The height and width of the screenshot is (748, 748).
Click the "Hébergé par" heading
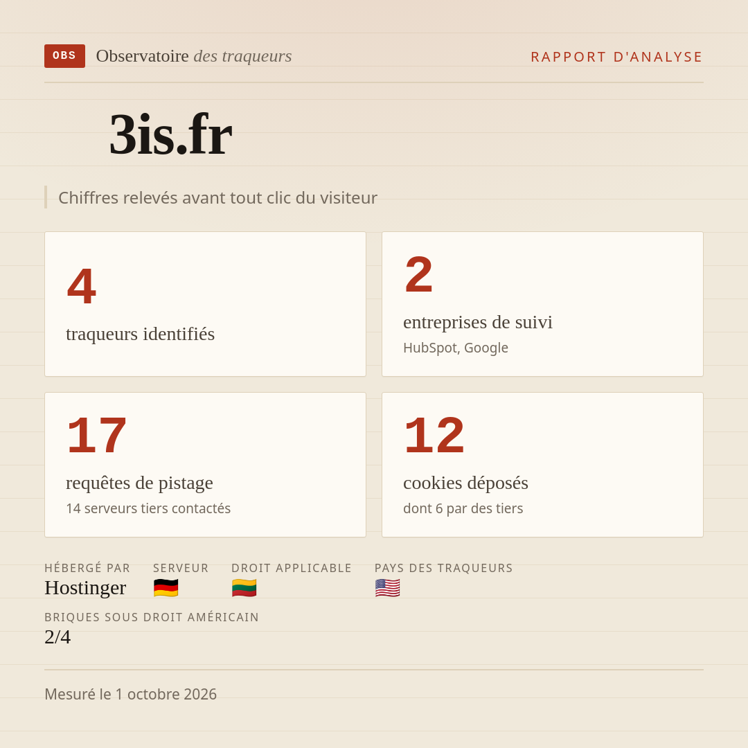coord(87,568)
